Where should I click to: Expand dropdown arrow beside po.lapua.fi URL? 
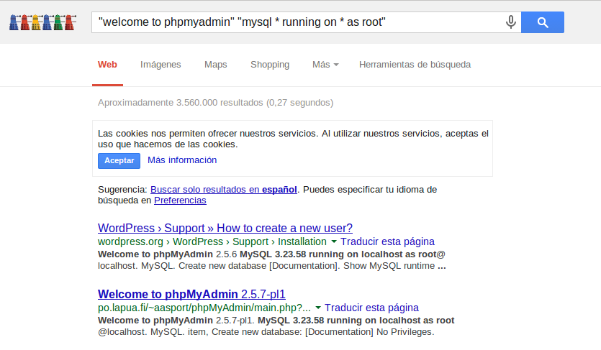coord(317,308)
